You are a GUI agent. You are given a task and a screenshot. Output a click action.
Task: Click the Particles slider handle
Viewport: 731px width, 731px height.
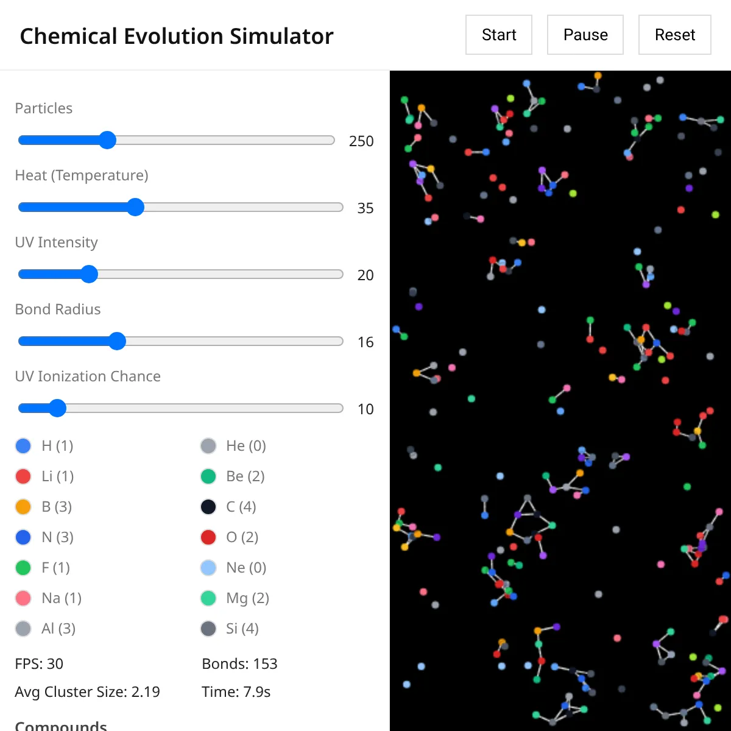pyautogui.click(x=107, y=140)
